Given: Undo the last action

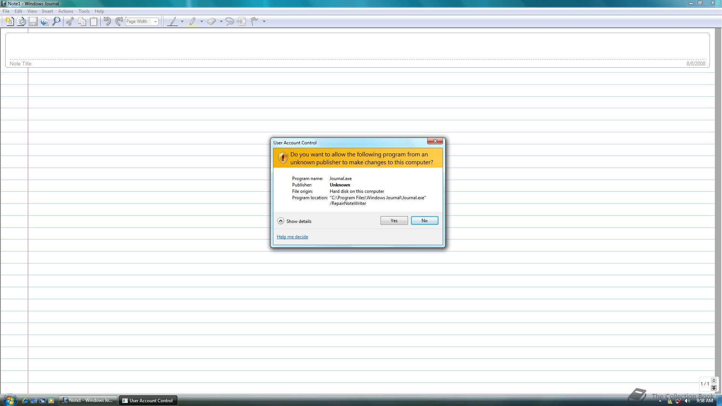Looking at the screenshot, I should pos(107,21).
